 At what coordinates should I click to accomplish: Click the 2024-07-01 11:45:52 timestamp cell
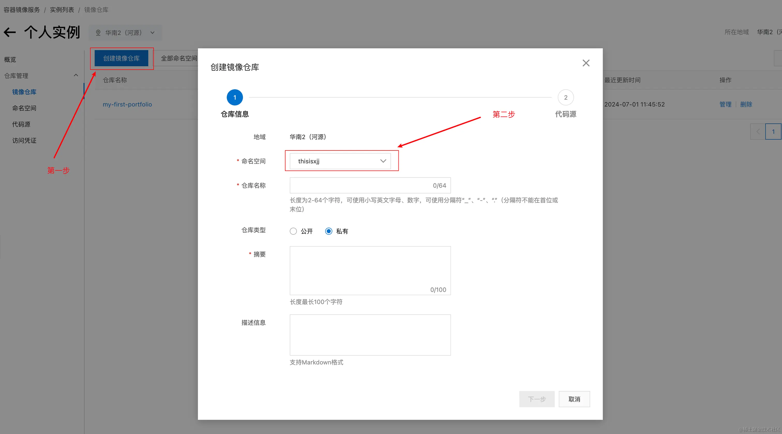(x=634, y=104)
